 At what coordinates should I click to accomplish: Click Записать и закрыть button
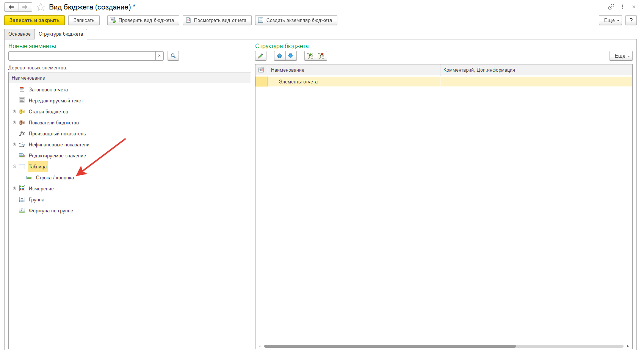(x=34, y=20)
